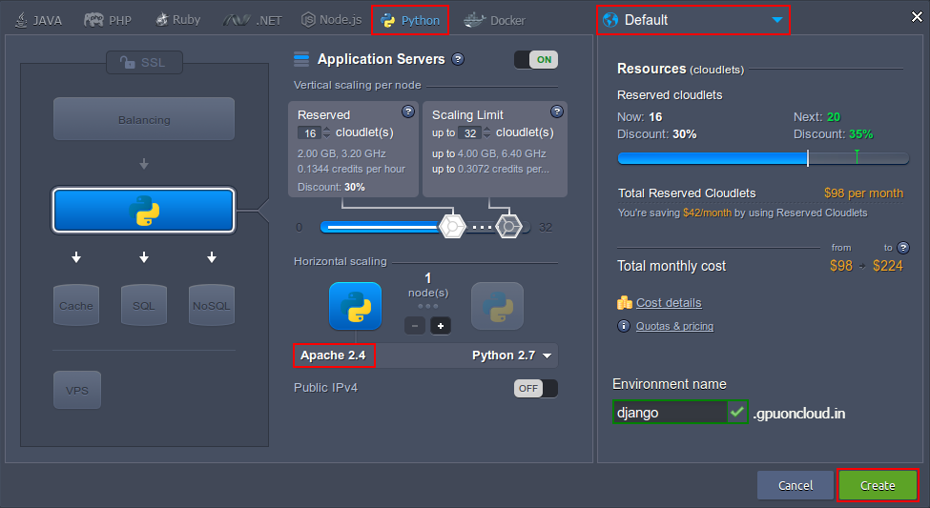Open the Apache 2.4 server selector
Screen dimensions: 930x508
point(334,356)
